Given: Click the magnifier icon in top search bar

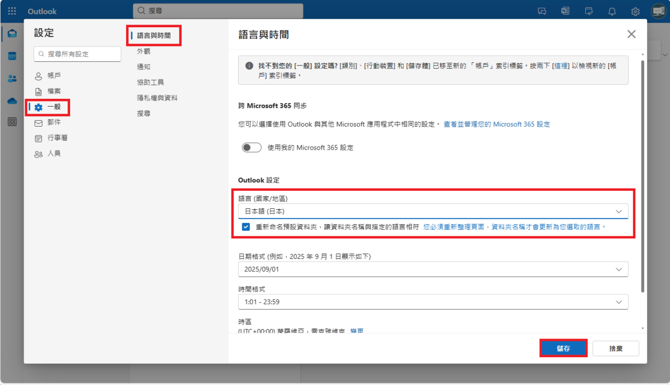Looking at the screenshot, I should [x=141, y=11].
